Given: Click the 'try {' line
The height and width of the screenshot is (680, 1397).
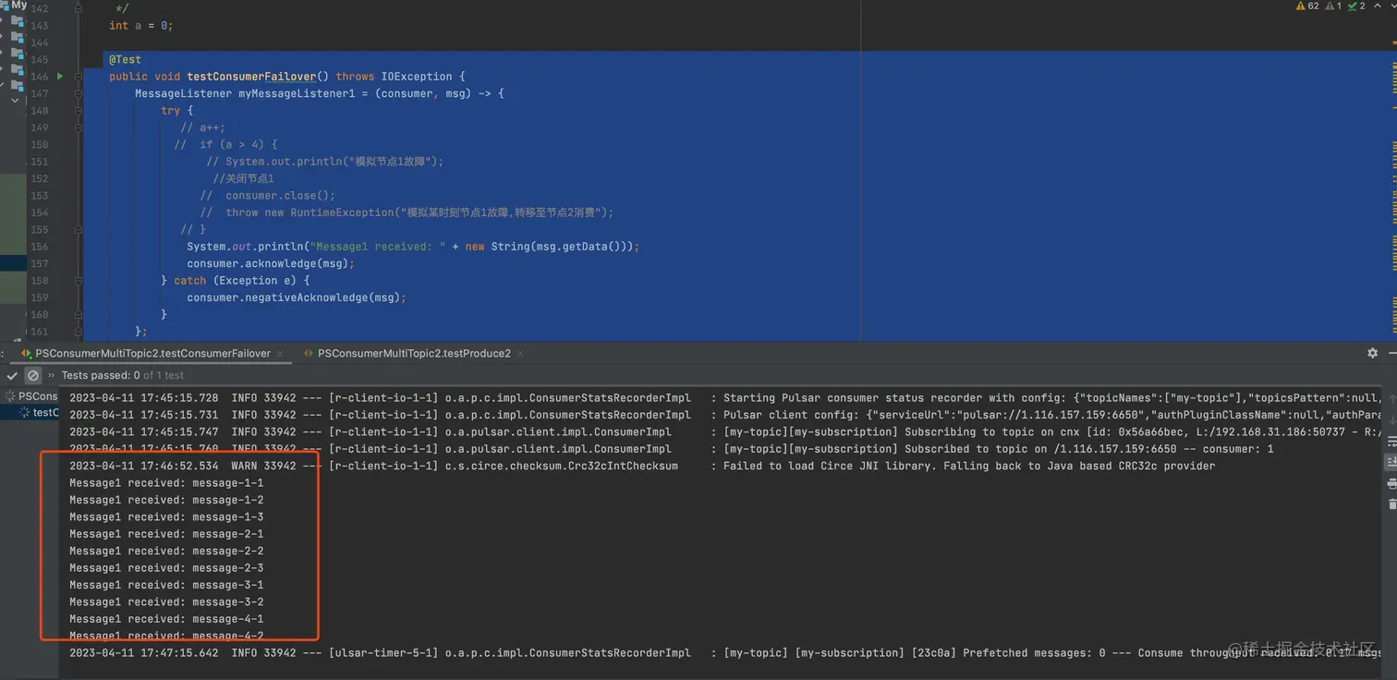Looking at the screenshot, I should [x=177, y=111].
